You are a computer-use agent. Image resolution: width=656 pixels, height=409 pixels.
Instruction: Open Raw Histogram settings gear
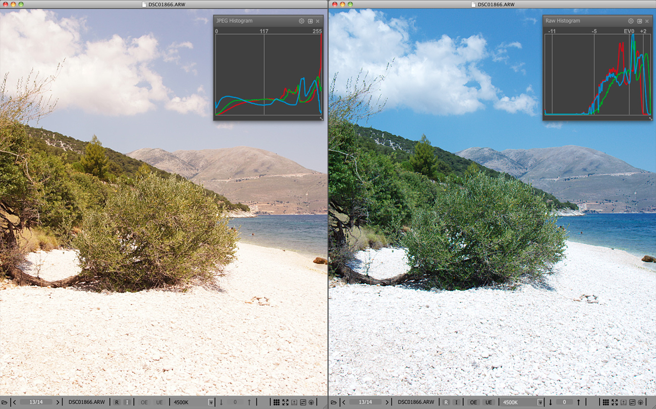(630, 21)
